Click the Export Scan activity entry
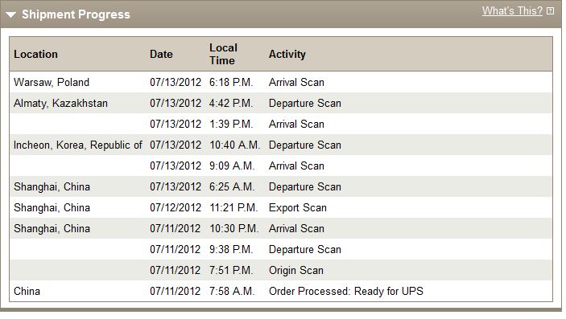This screenshot has height=319, width=566. coord(297,207)
